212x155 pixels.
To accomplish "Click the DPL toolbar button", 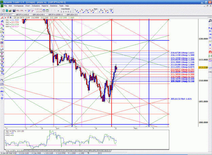I will 22,11.
